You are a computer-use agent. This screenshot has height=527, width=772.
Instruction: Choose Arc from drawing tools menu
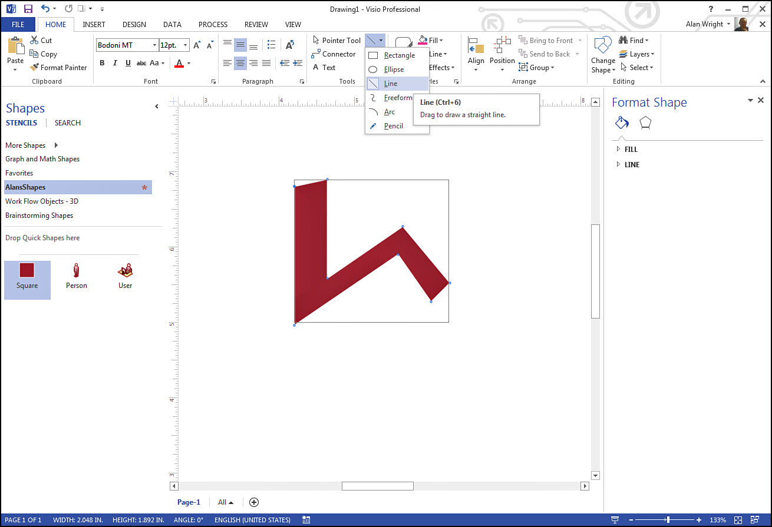[x=397, y=112]
